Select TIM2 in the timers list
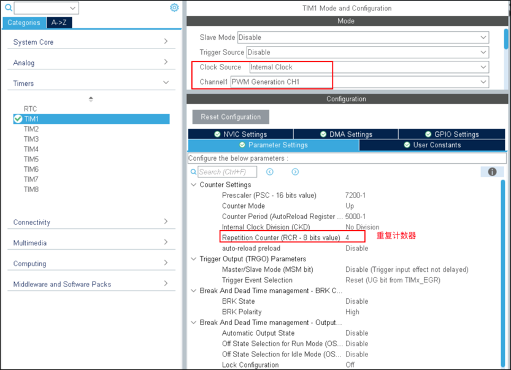The height and width of the screenshot is (370, 511). pos(31,129)
